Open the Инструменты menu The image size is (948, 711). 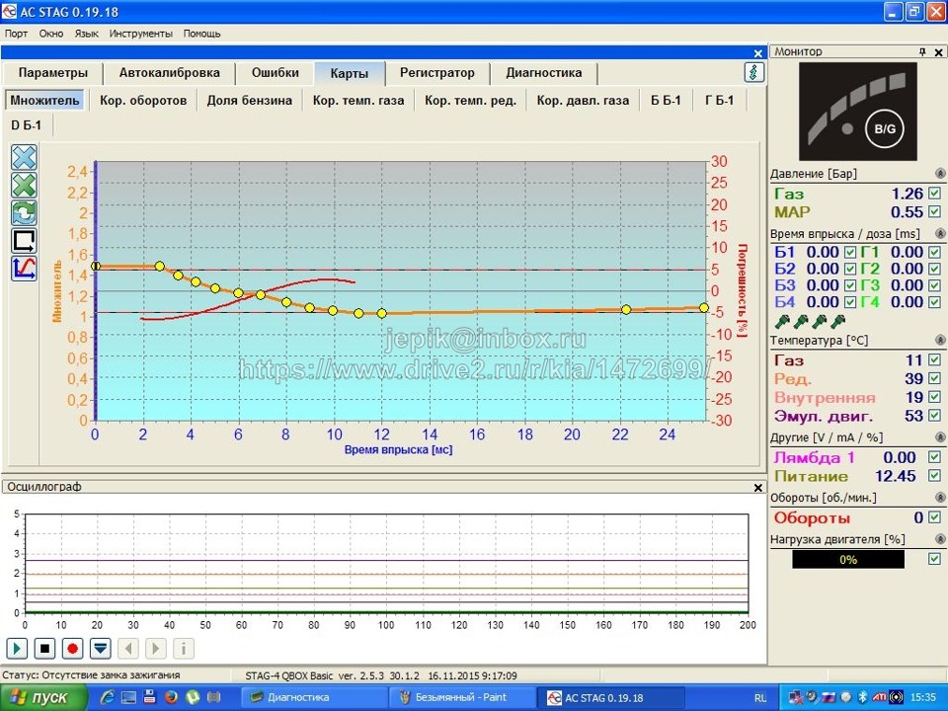tap(141, 33)
